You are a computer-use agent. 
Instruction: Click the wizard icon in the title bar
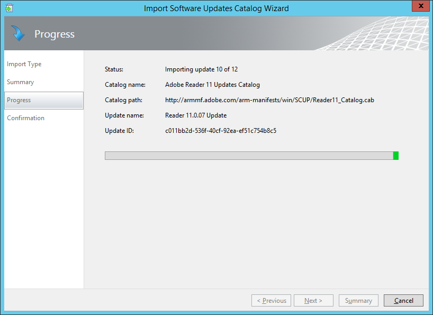click(9, 8)
